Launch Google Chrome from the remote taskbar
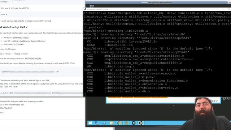The height and width of the screenshot is (130, 231). (x=119, y=123)
